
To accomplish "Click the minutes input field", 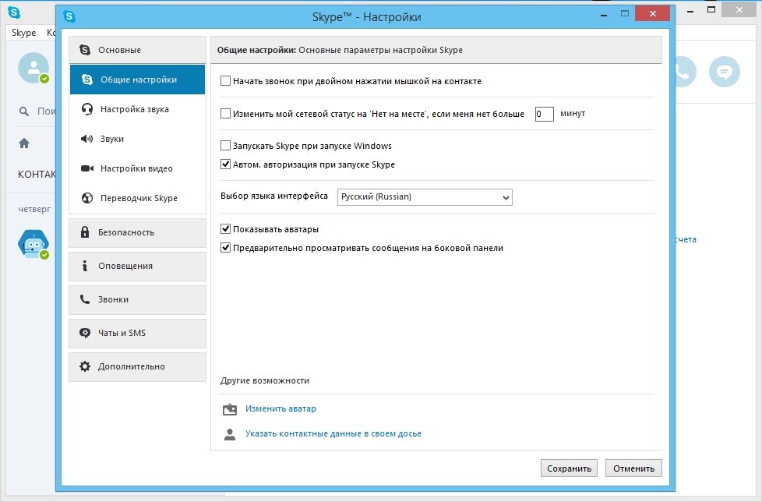I will click(545, 114).
